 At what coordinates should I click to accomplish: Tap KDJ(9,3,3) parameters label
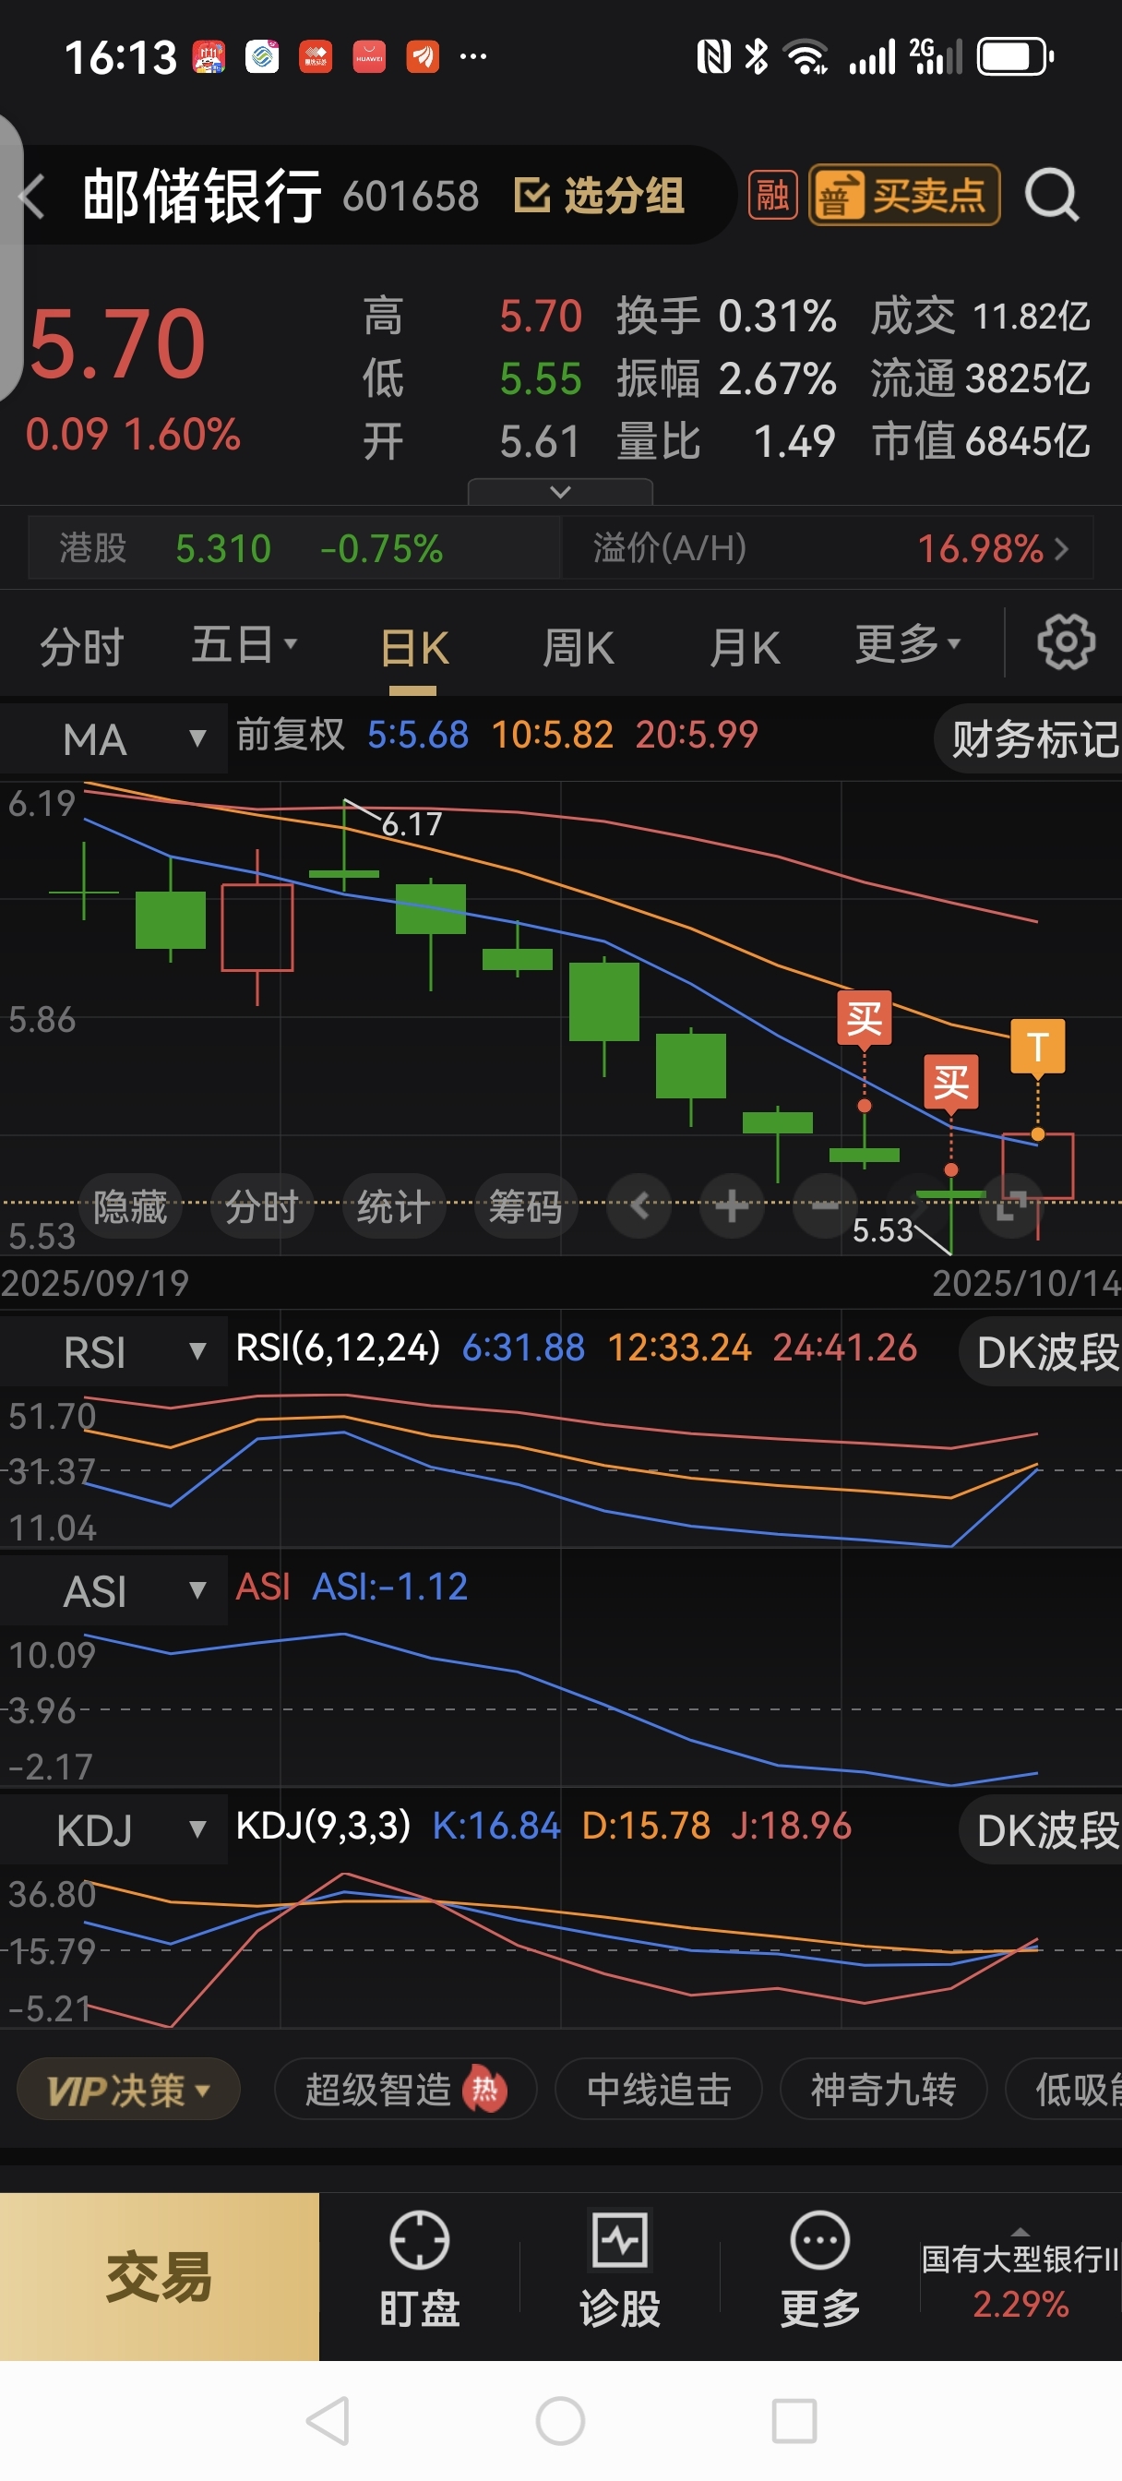[x=324, y=1825]
